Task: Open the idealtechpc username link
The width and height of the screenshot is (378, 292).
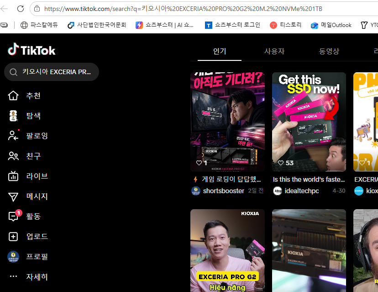Action: (302, 191)
